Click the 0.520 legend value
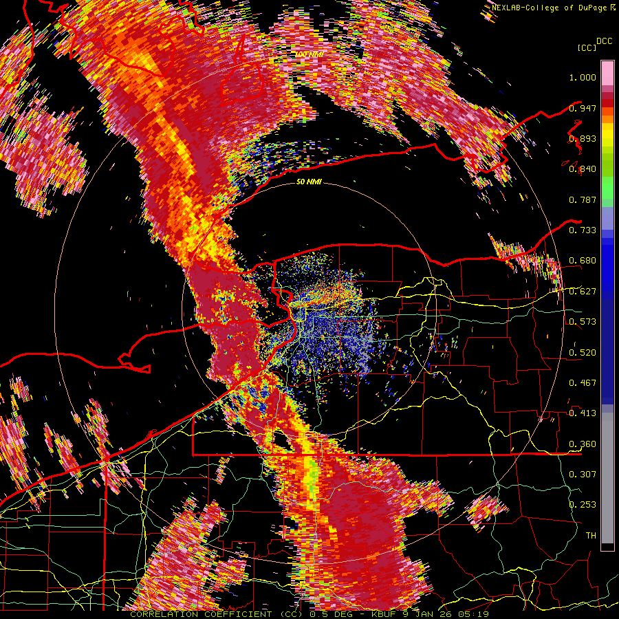The image size is (619, 619). pyautogui.click(x=583, y=353)
